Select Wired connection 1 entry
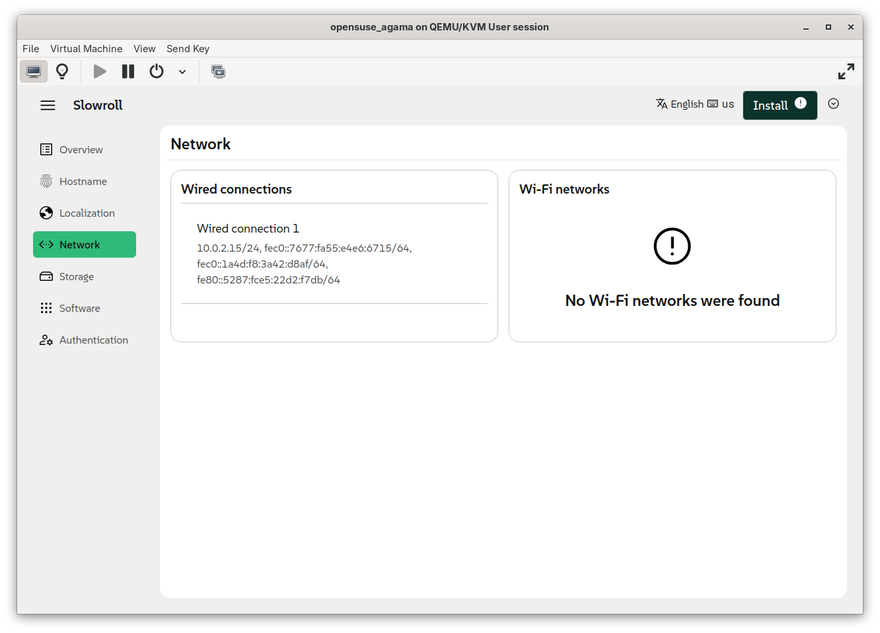 click(248, 229)
